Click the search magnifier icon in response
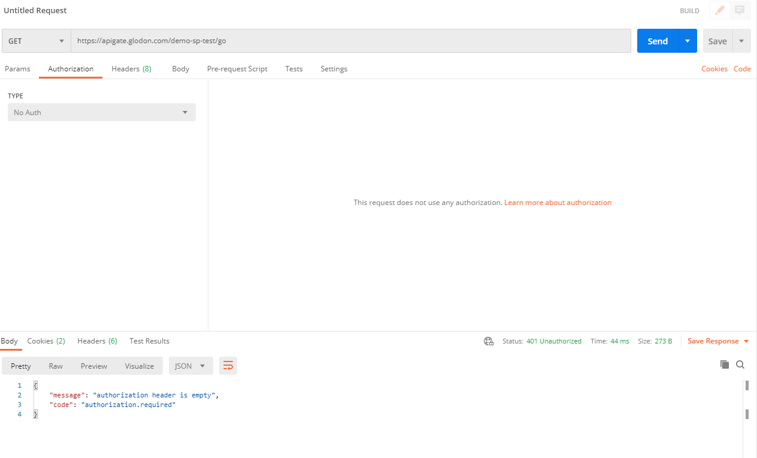 [740, 364]
